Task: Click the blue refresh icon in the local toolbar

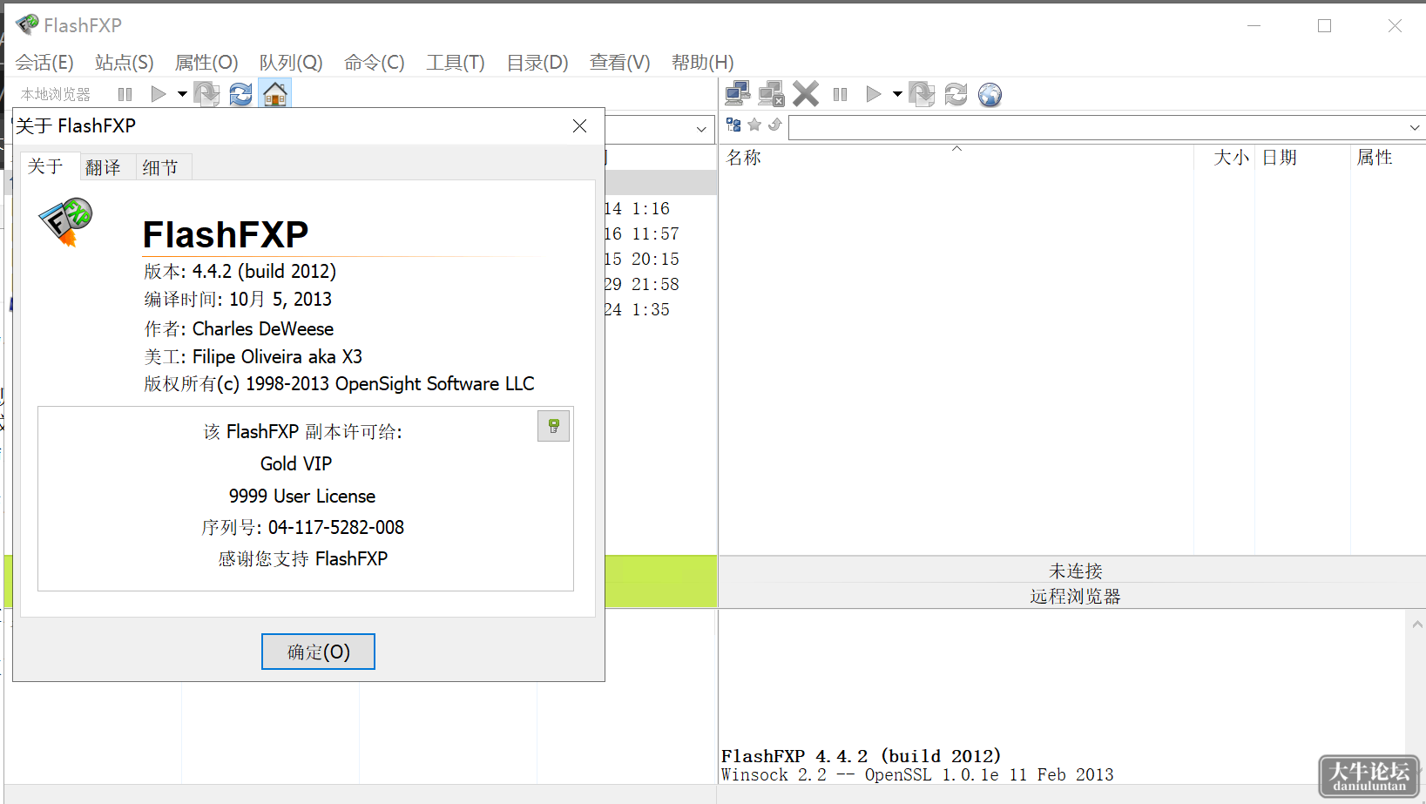Action: [x=240, y=94]
